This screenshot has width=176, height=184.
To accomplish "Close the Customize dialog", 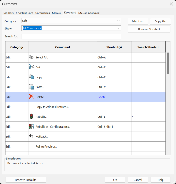I will tap(171, 4).
